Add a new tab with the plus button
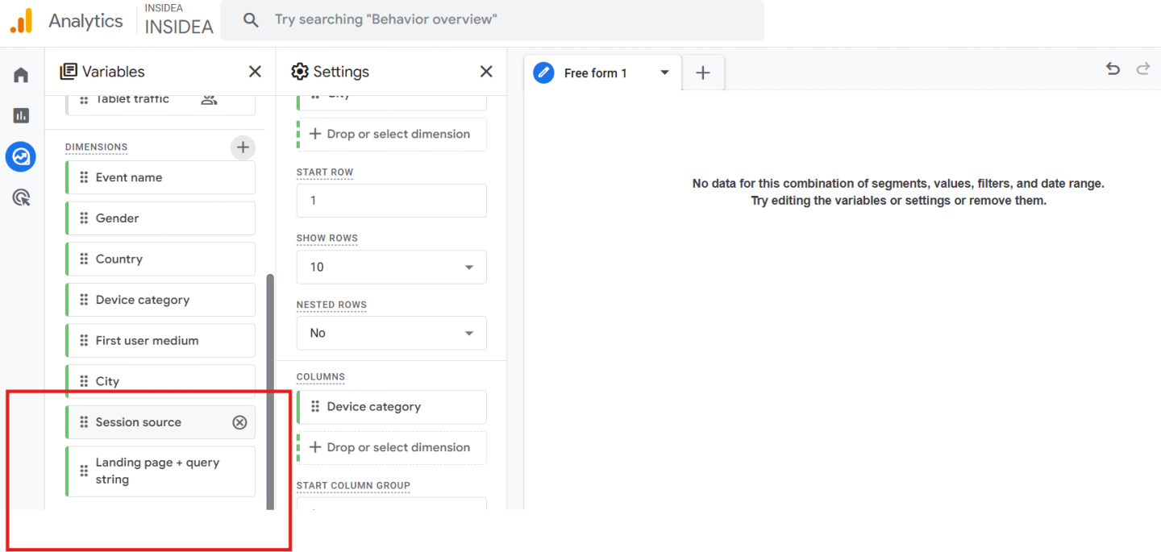 (703, 73)
